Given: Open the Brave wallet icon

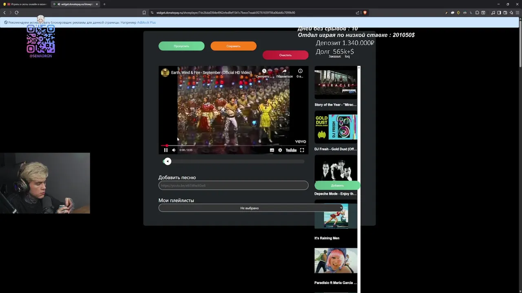Looking at the screenshot, I should coord(505,13).
